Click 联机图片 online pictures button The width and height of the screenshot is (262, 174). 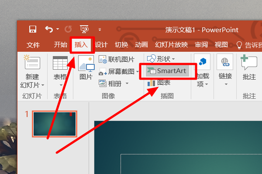click(x=117, y=60)
